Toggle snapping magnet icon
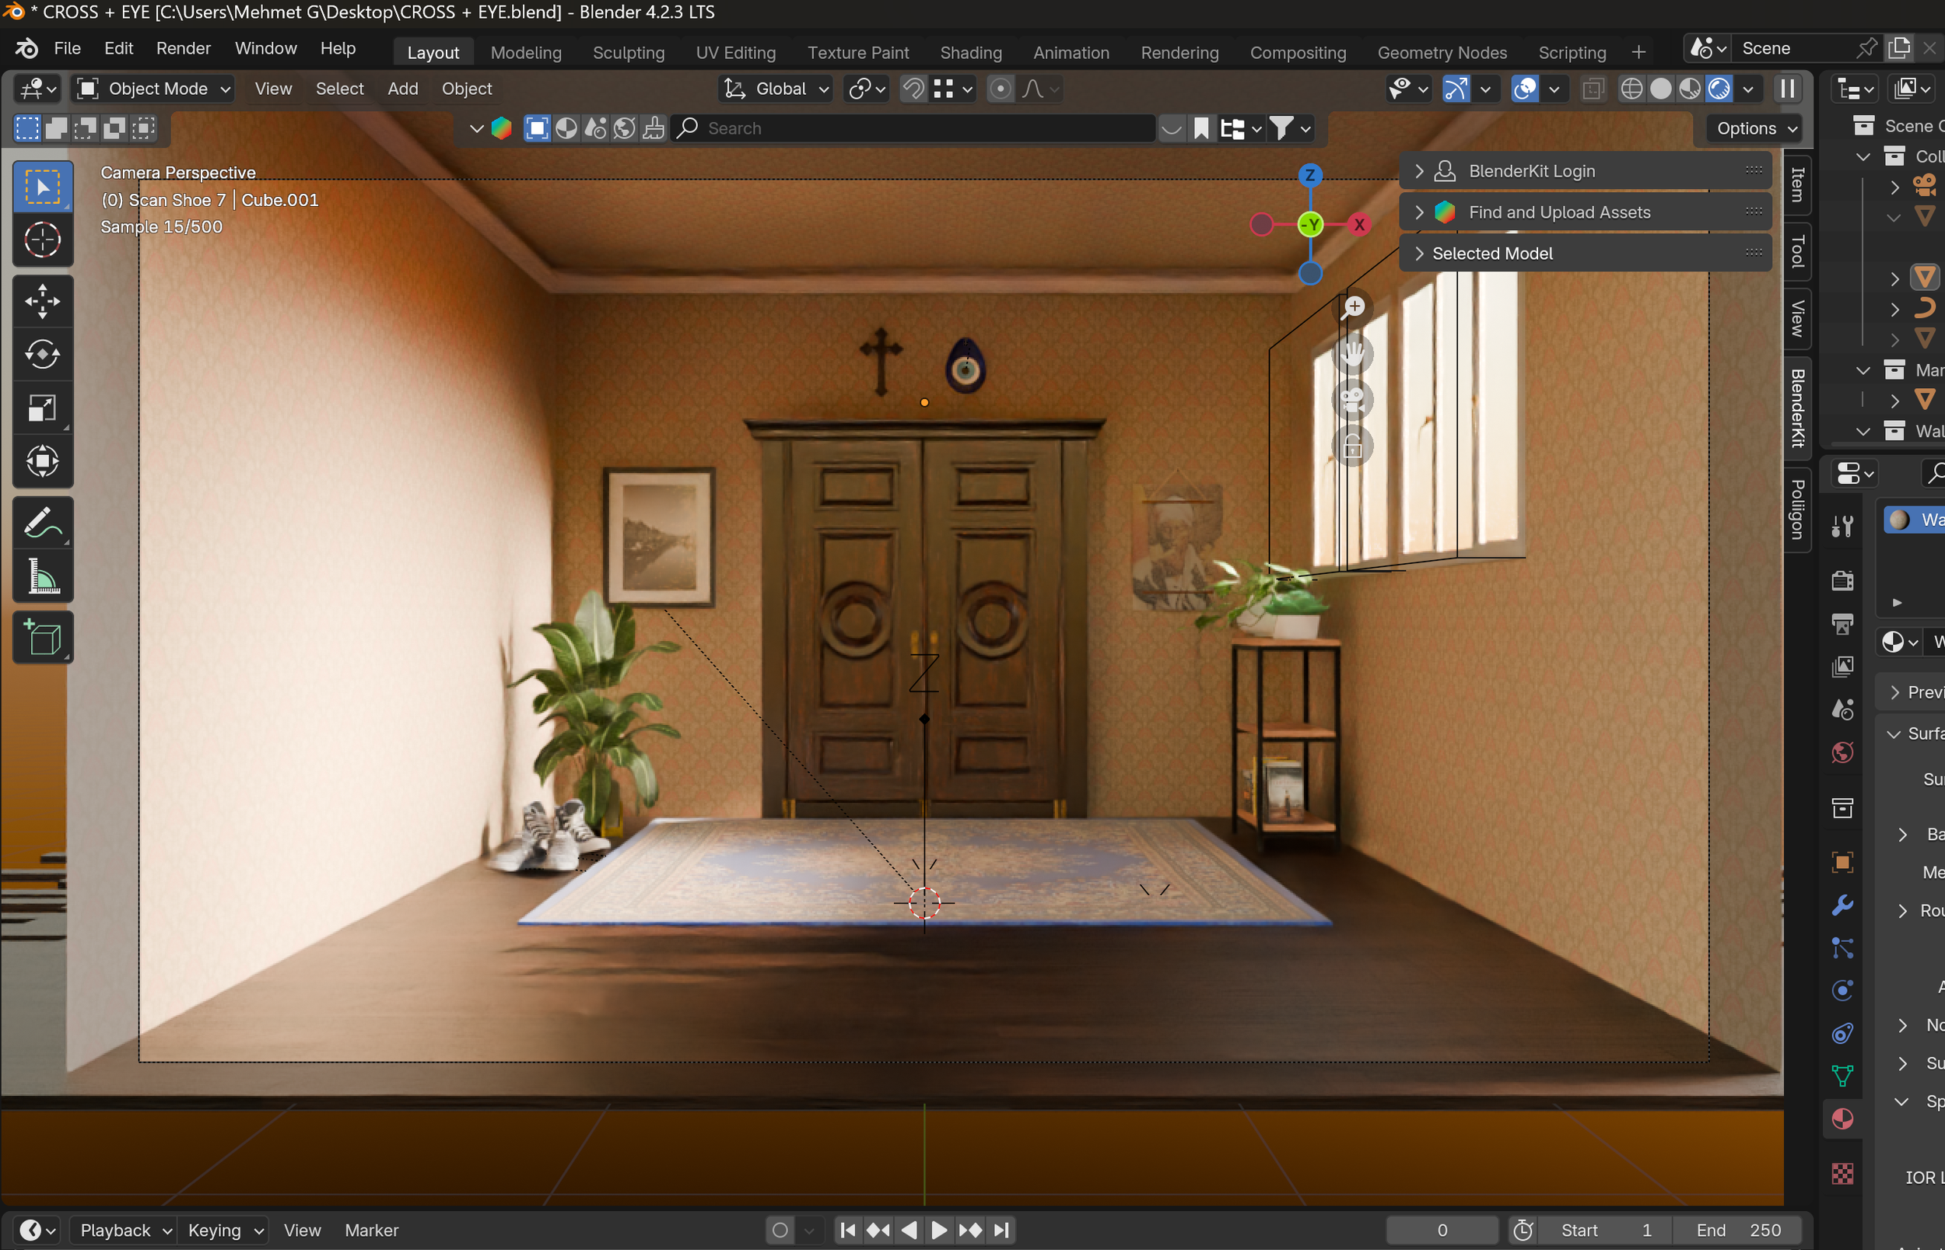 pyautogui.click(x=913, y=89)
